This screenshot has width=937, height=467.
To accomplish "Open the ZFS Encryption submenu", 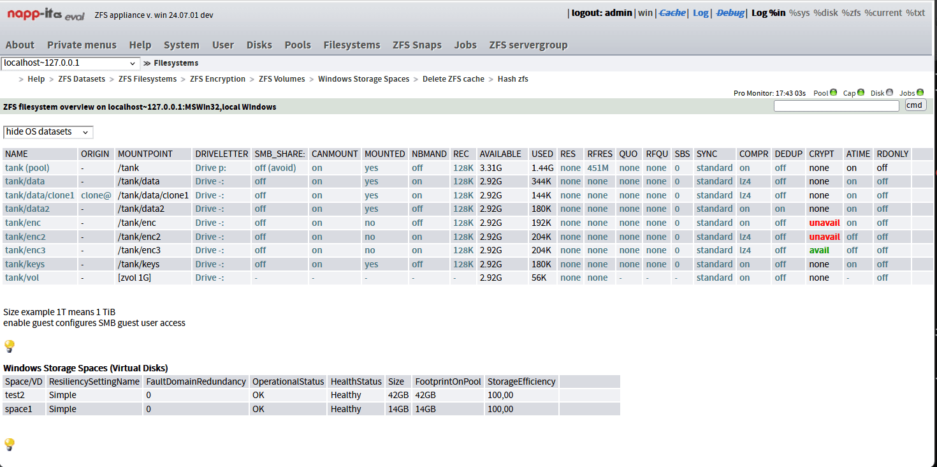I will click(217, 79).
